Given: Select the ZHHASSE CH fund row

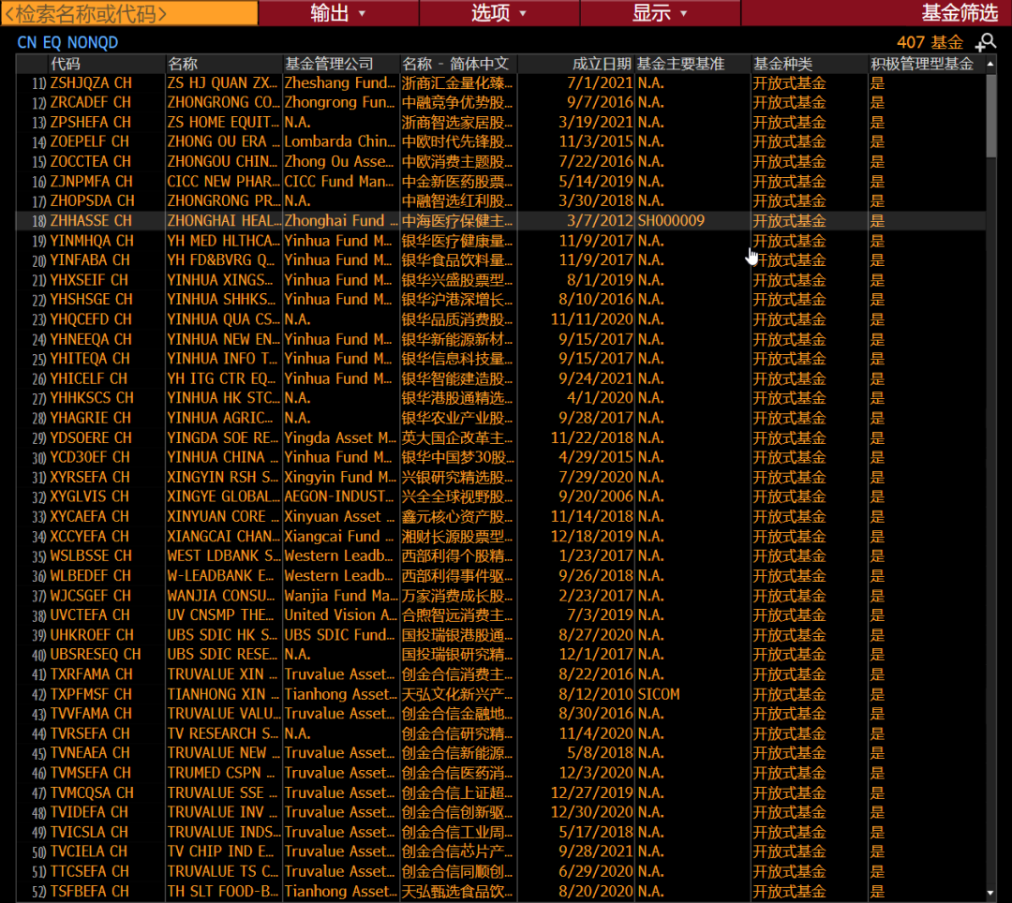Looking at the screenshot, I should coord(91,221).
